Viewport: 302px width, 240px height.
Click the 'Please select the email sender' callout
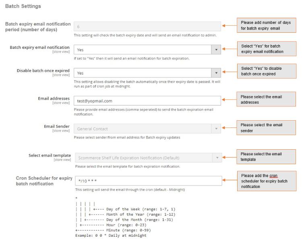[x=266, y=127]
